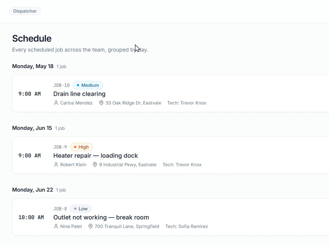Click the Medium priority badge on JOB-10

tap(88, 85)
